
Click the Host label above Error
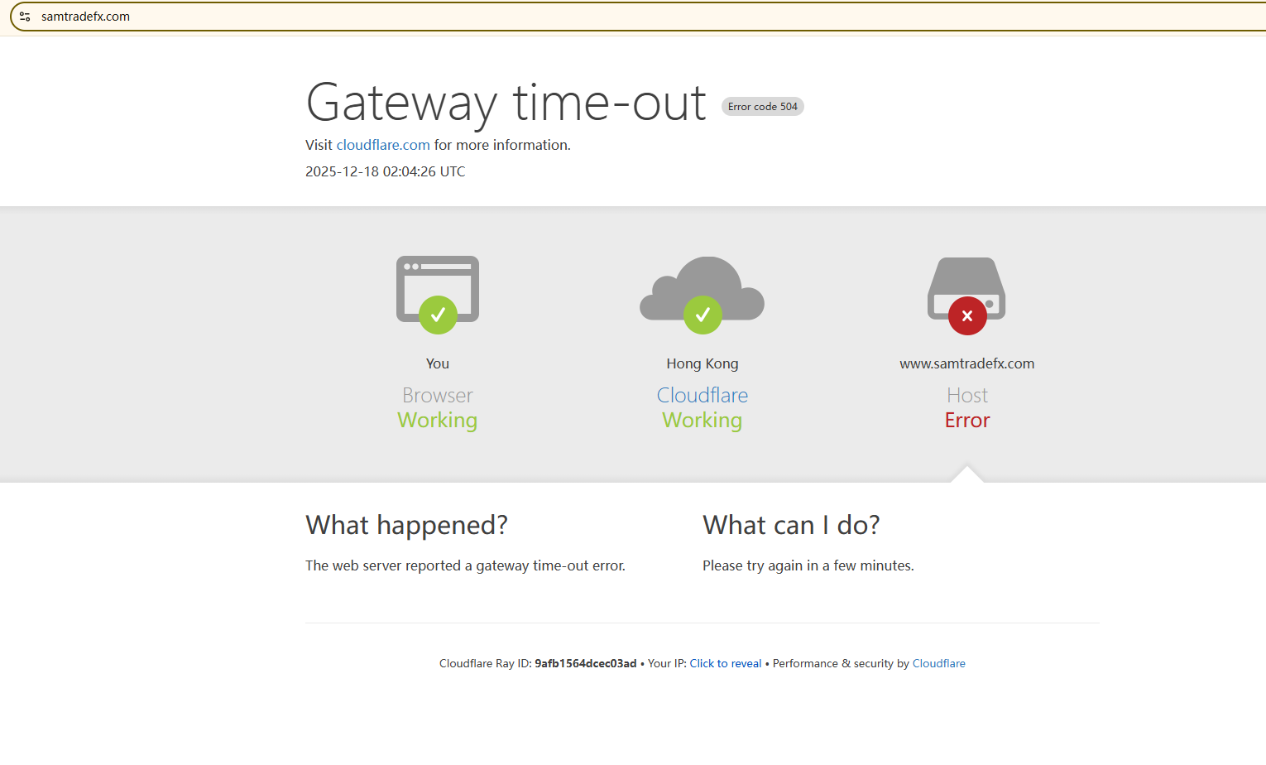(967, 395)
